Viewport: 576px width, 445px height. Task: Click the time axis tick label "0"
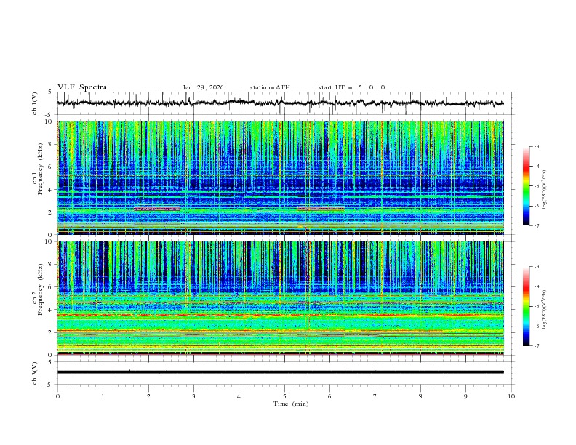(x=57, y=396)
